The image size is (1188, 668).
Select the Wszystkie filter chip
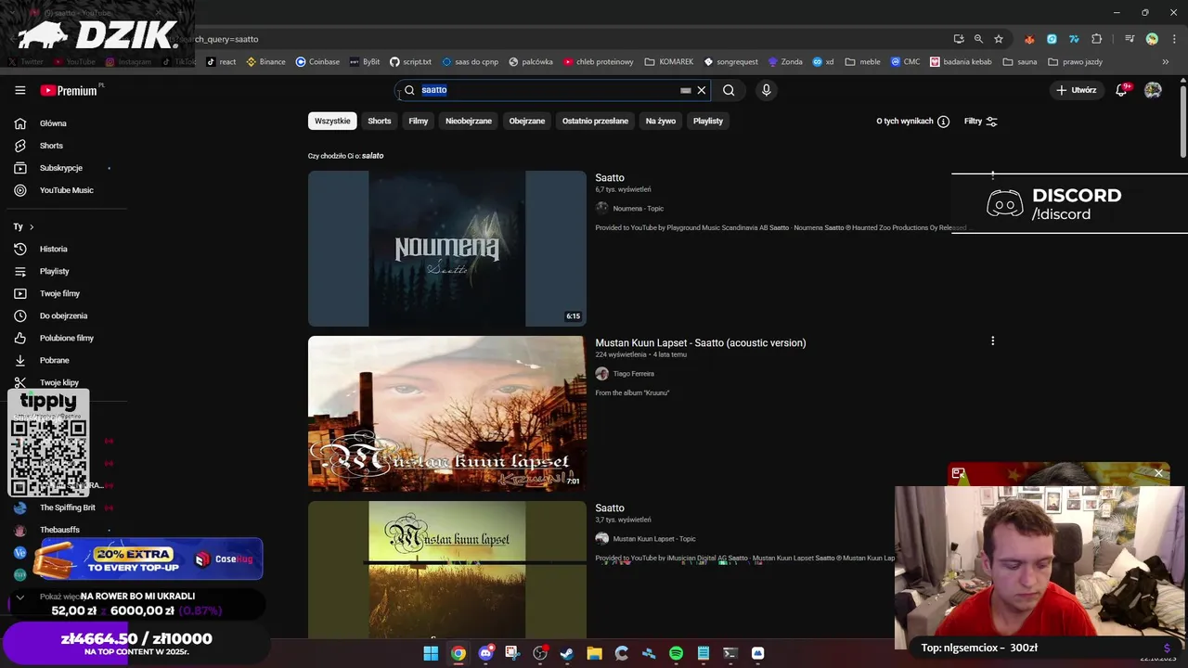coord(332,121)
